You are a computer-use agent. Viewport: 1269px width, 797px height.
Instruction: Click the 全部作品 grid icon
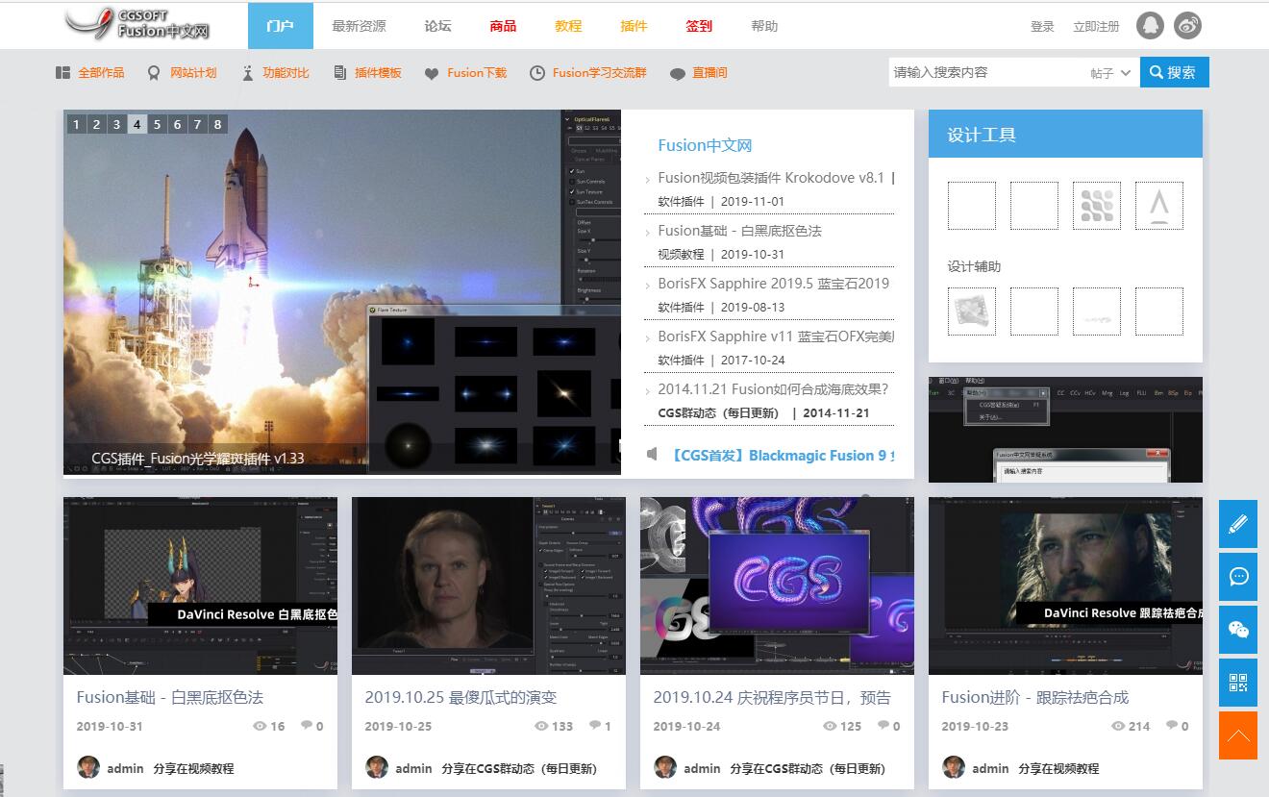coord(62,73)
